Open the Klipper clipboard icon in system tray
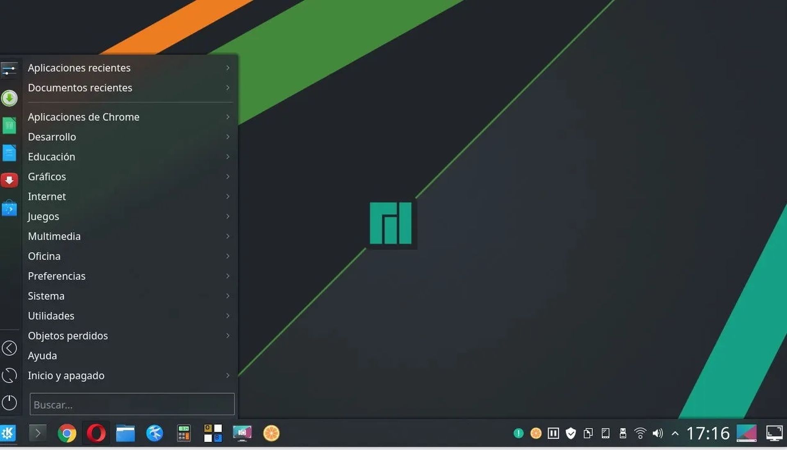 point(589,434)
